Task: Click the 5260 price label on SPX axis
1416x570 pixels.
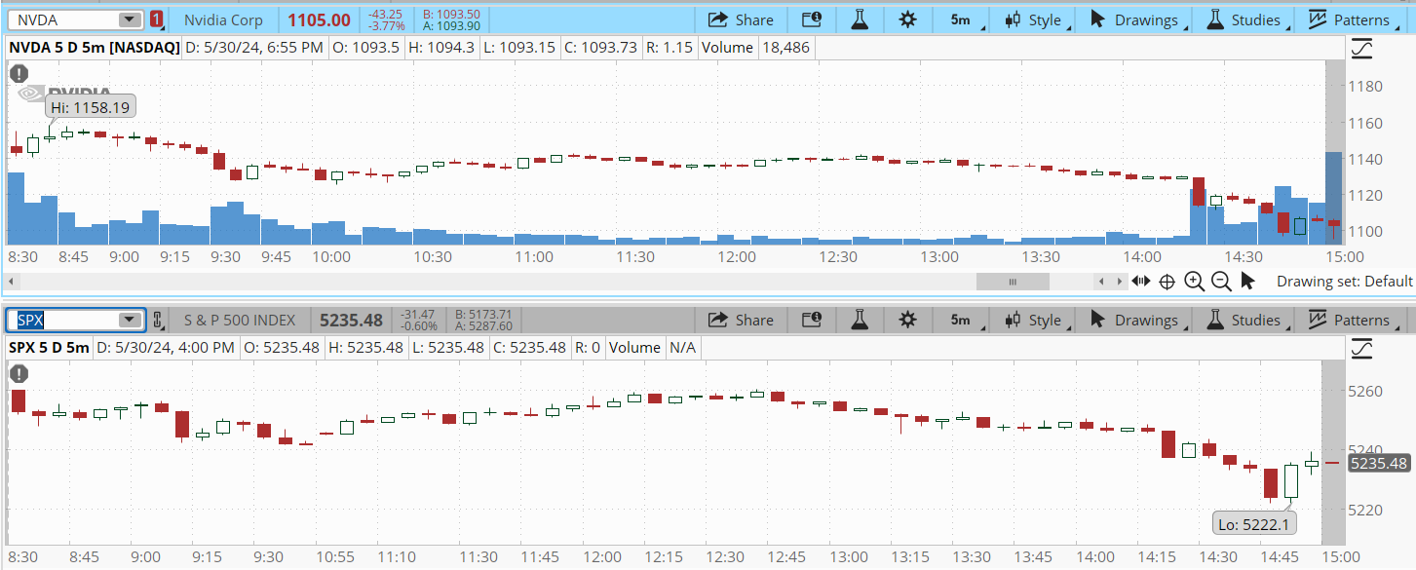Action: click(1365, 391)
